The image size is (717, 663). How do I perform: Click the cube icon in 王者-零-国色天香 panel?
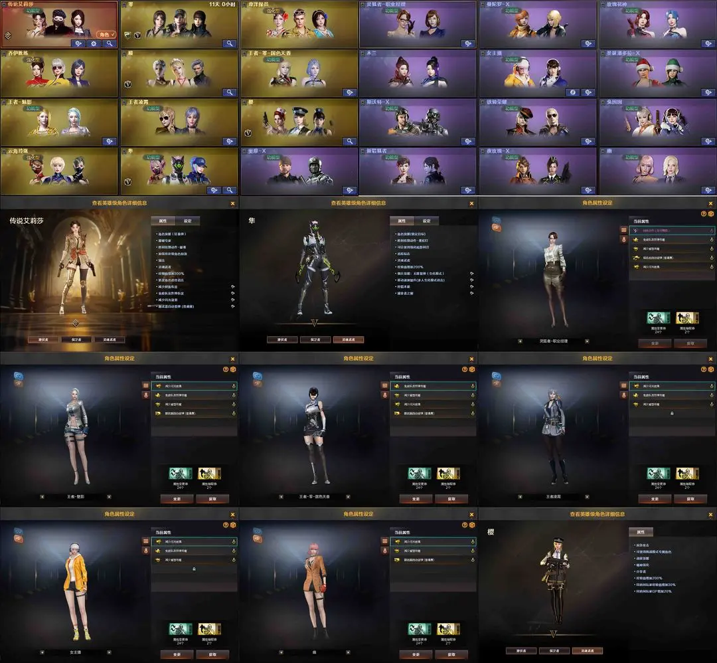pyautogui.click(x=472, y=369)
